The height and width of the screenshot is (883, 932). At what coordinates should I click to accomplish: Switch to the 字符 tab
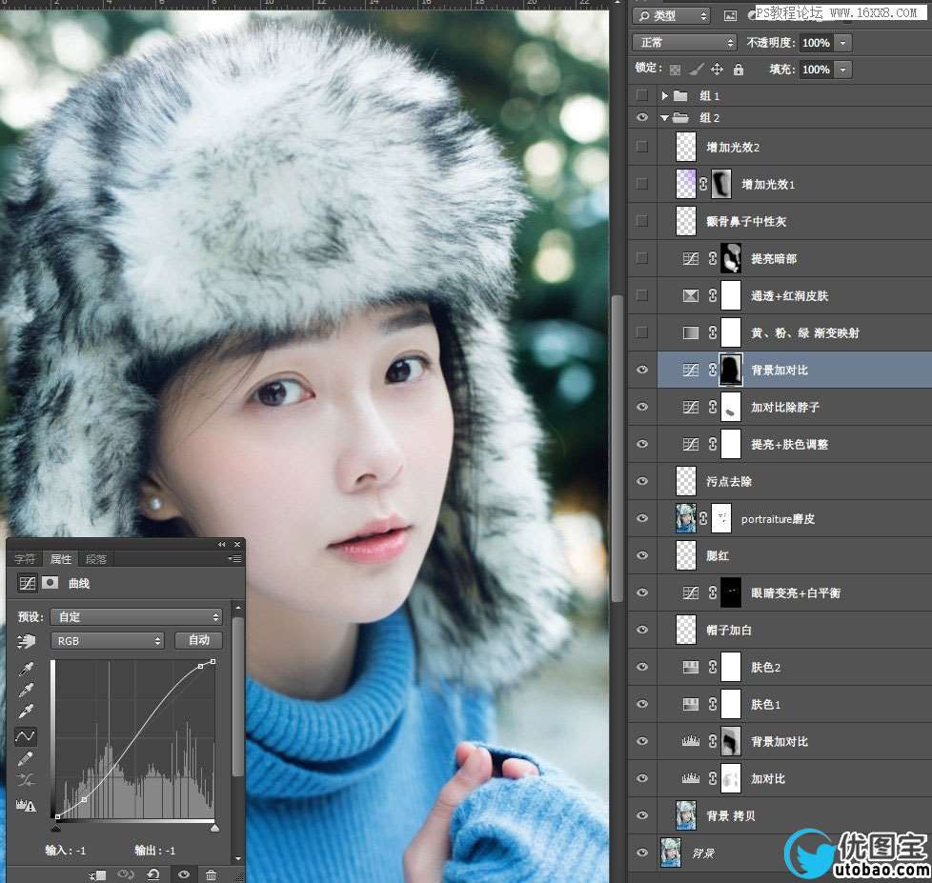[x=25, y=559]
